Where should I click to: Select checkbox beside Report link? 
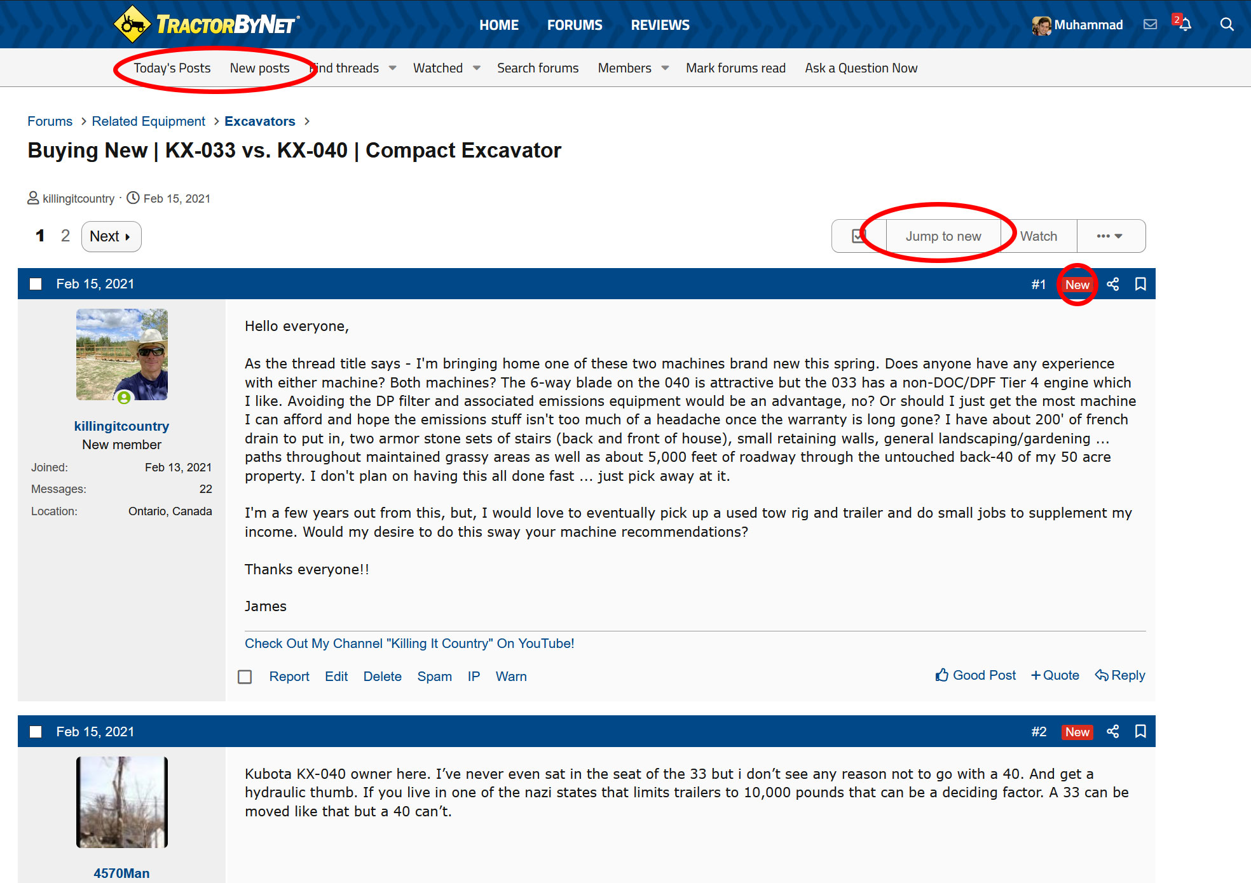click(x=245, y=677)
